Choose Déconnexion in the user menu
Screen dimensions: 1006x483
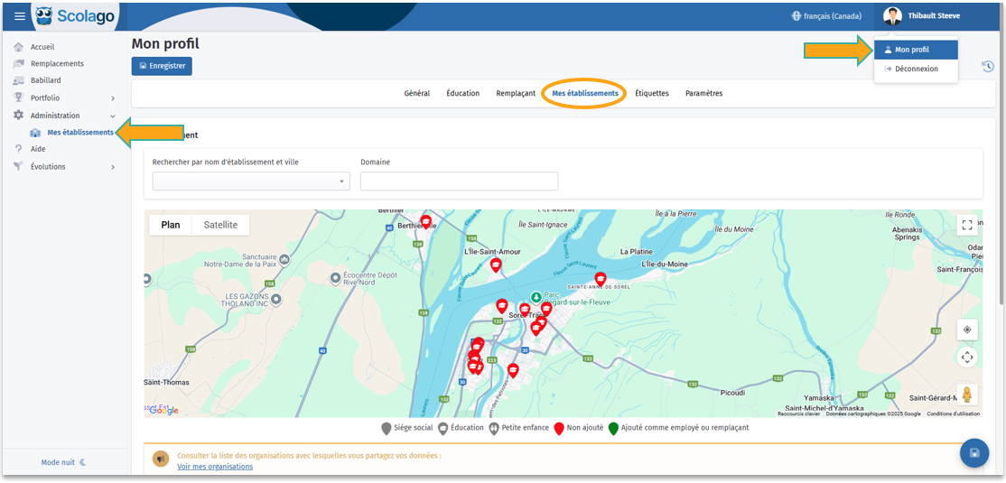coord(917,69)
